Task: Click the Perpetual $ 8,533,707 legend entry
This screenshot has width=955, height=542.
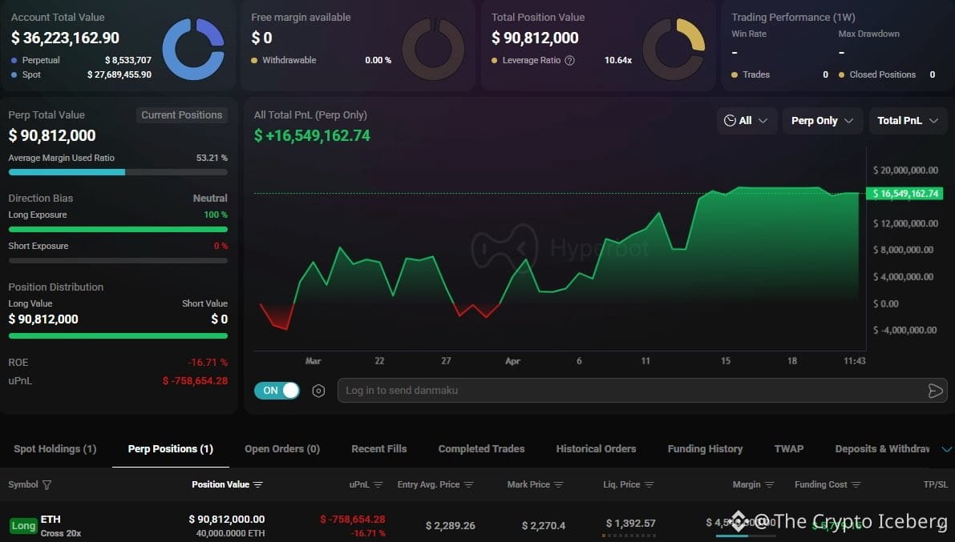Action: tap(81, 60)
